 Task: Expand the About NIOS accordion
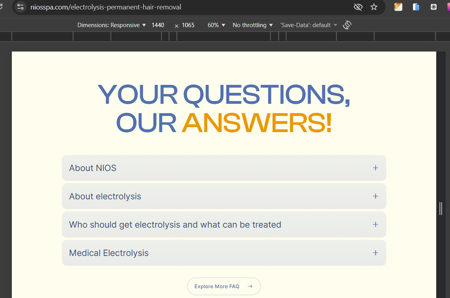point(224,168)
